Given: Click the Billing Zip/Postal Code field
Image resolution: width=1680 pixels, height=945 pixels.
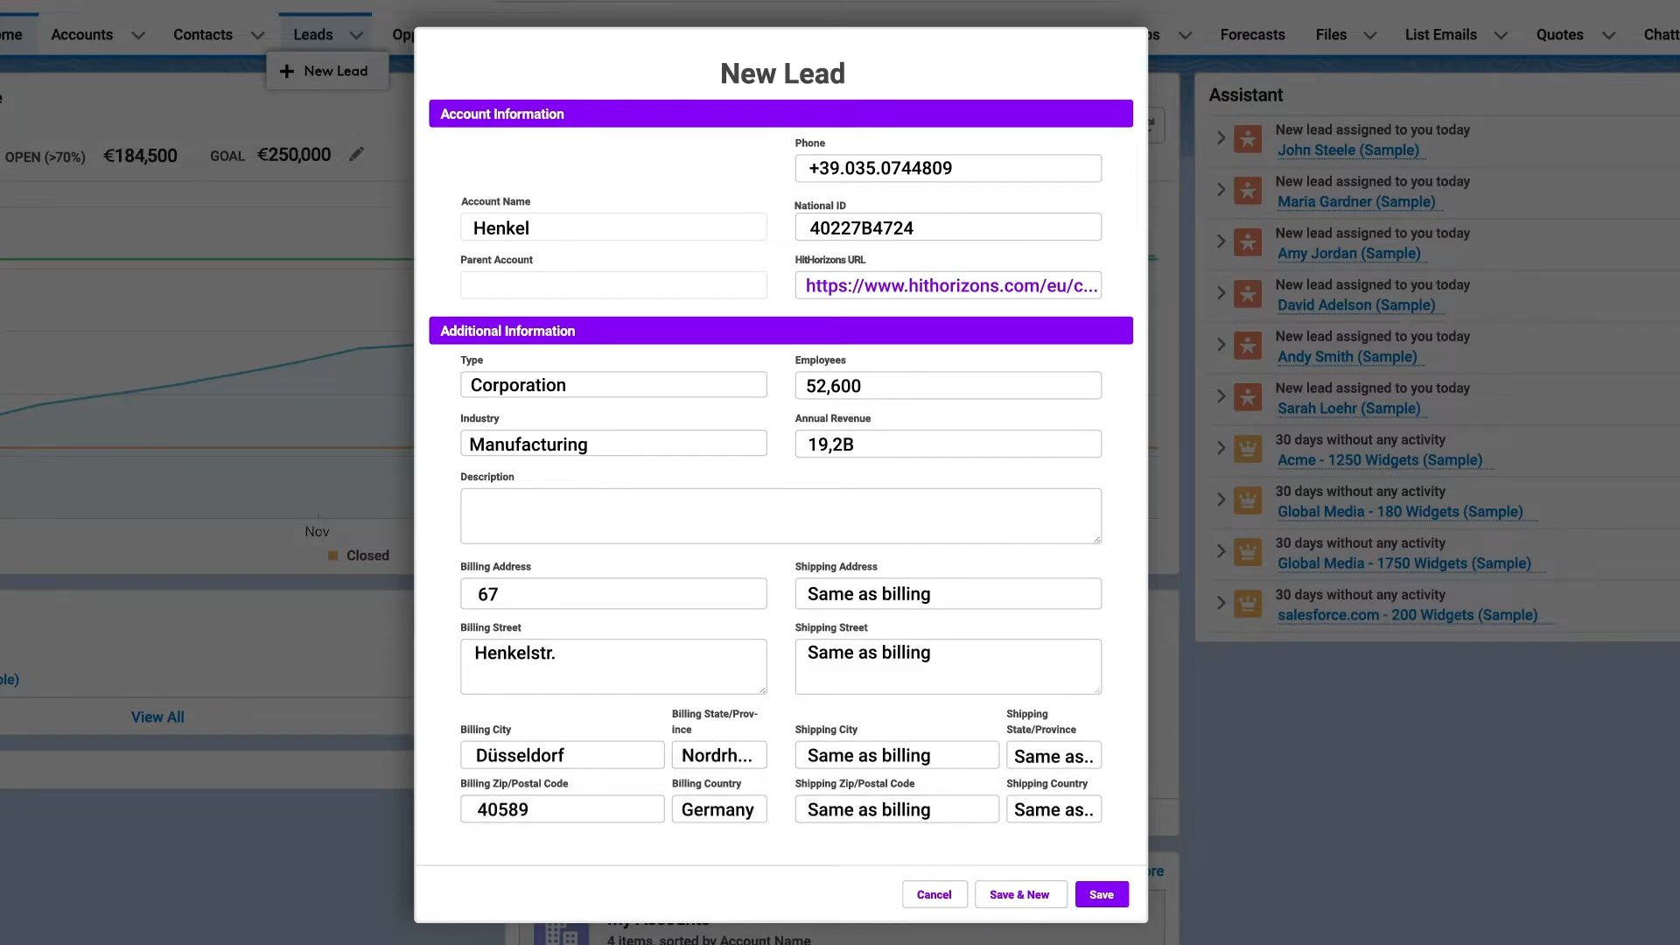Looking at the screenshot, I should (562, 809).
